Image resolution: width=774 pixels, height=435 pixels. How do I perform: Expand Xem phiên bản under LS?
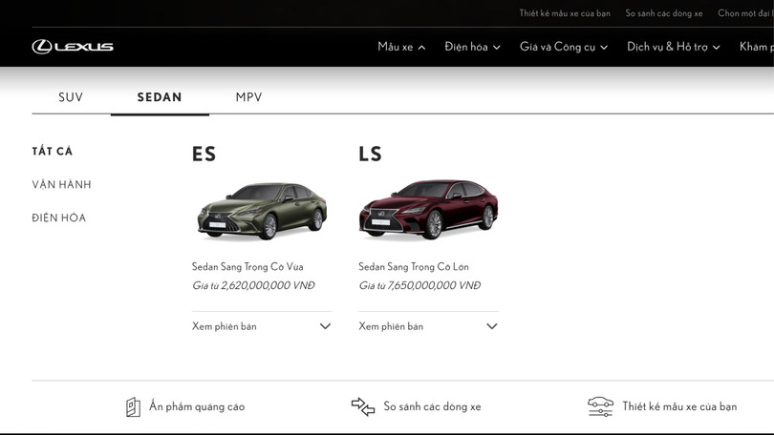point(428,326)
